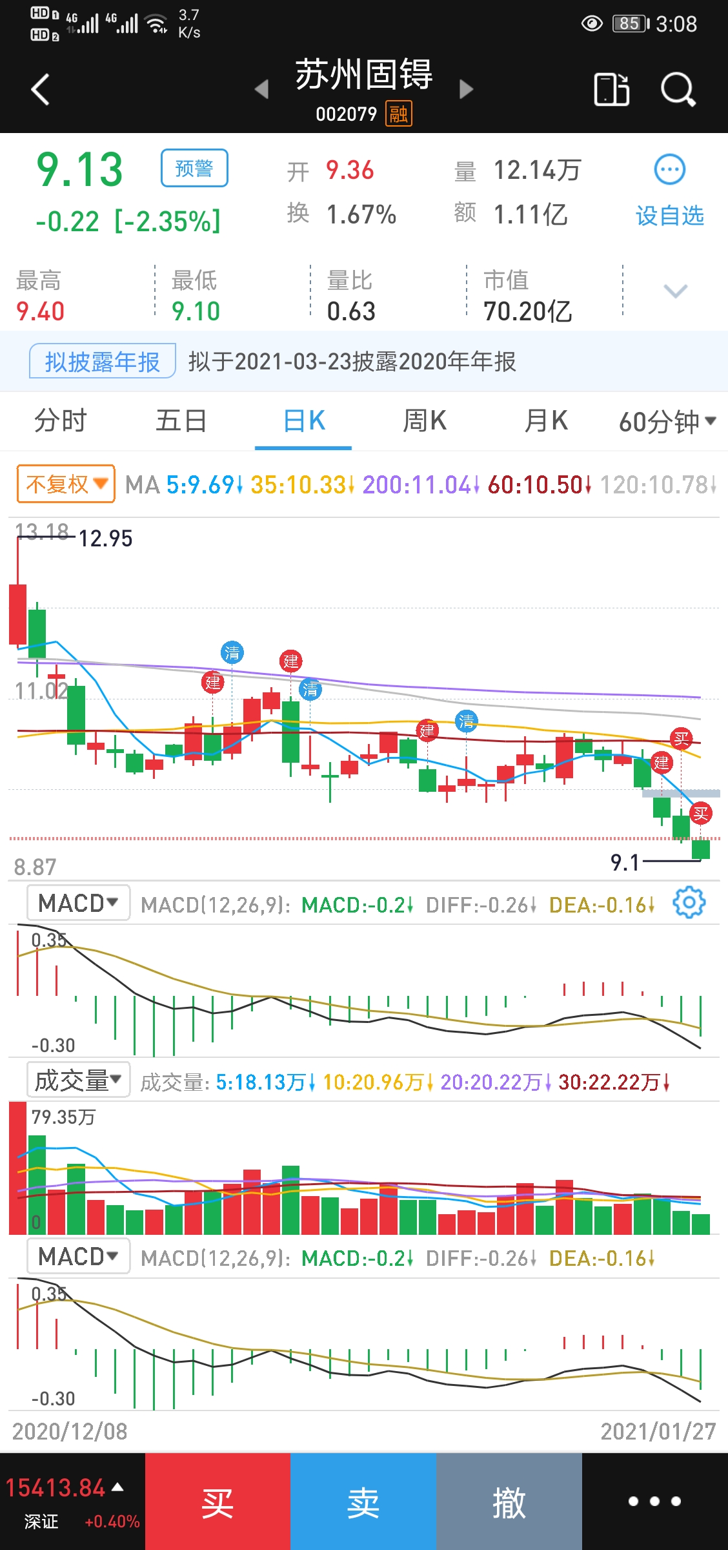
Task: Go back using the top-left arrow
Action: point(40,89)
